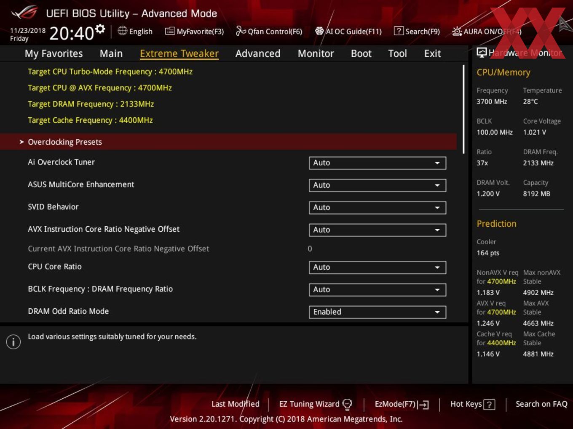
Task: Click the 20:40 clock display
Action: pos(72,33)
